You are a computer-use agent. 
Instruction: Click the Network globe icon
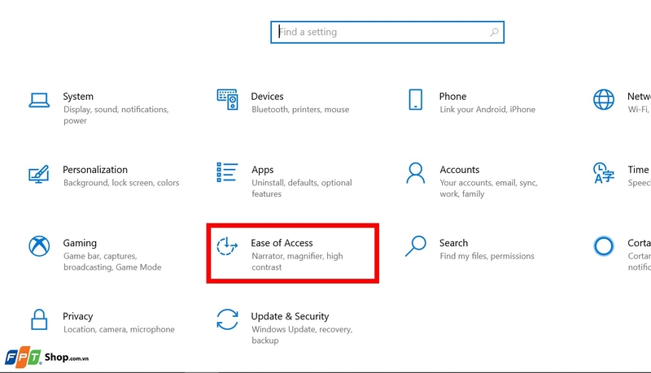click(604, 99)
